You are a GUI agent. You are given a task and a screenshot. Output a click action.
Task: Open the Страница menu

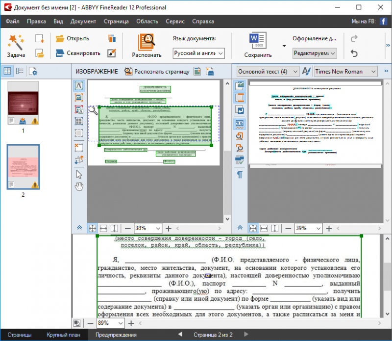click(116, 21)
